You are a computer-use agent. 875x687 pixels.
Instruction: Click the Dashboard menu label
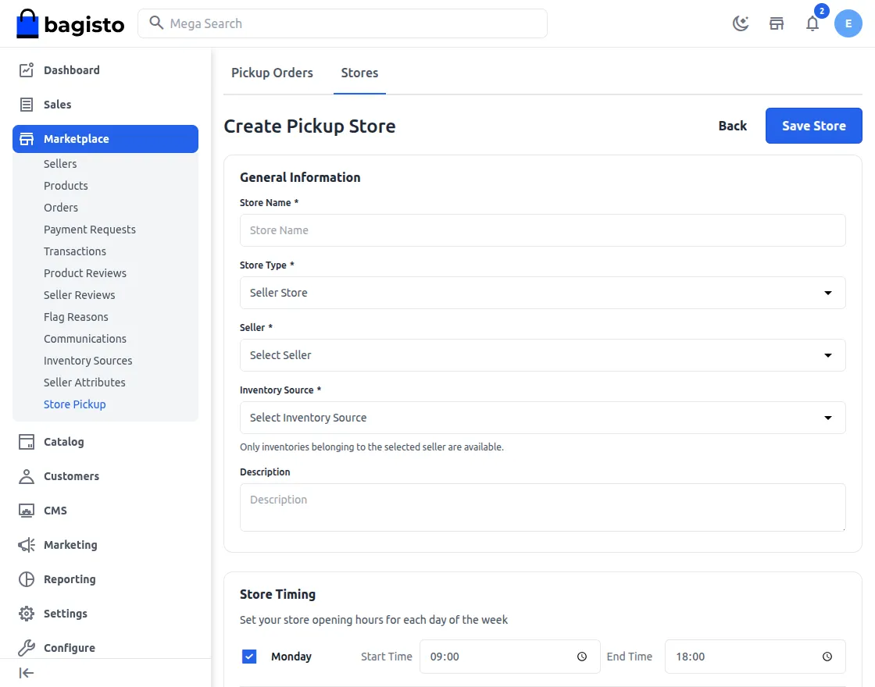pos(71,70)
